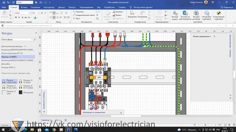Open Настройки SvgPublish

(206, 15)
